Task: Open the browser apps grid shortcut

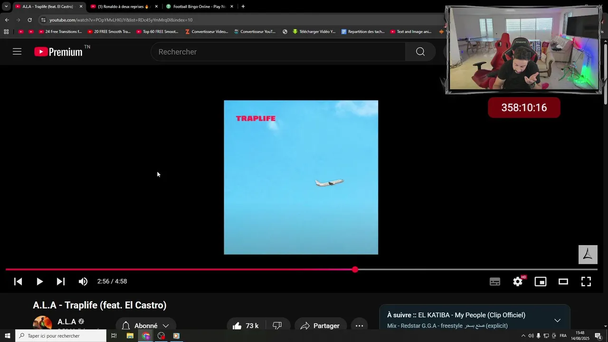Action: point(6,32)
